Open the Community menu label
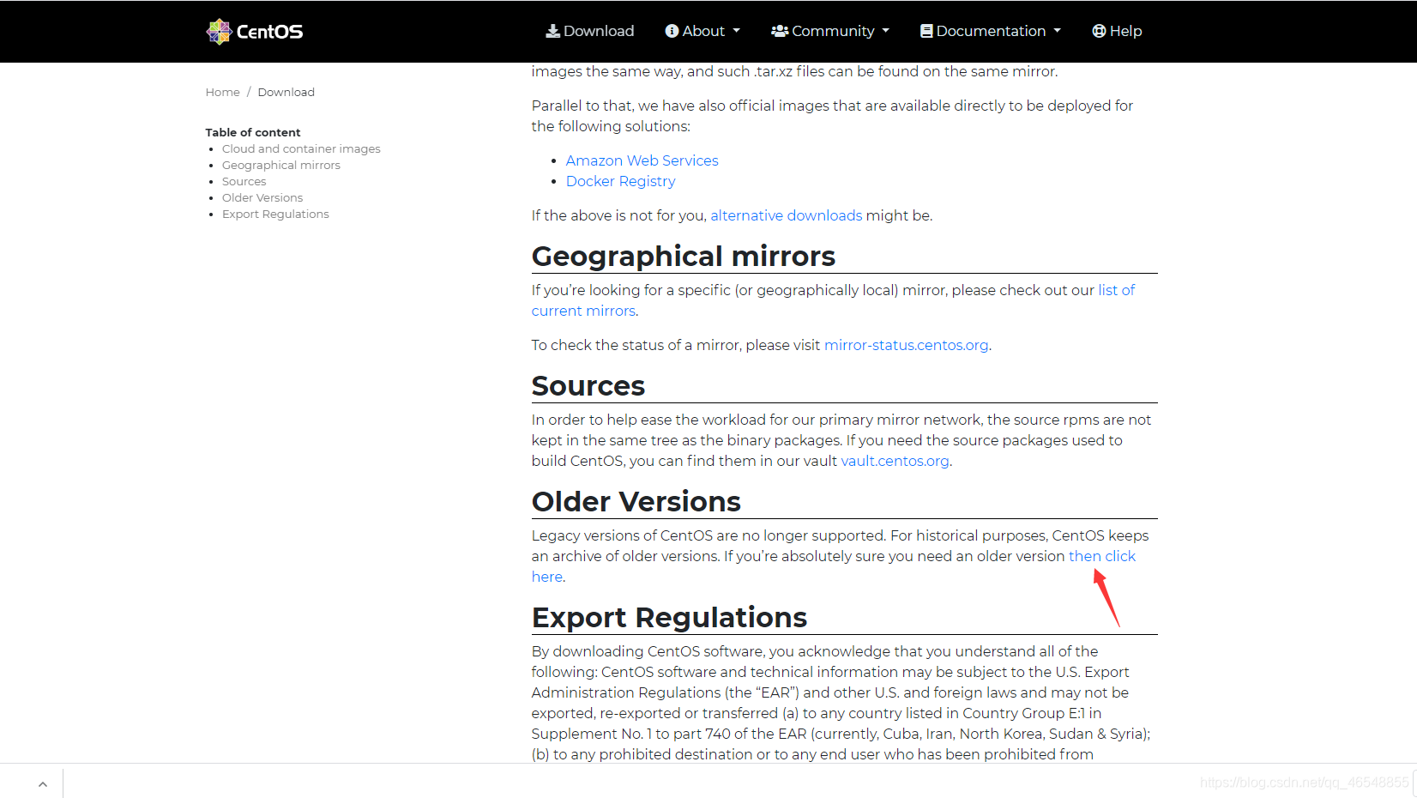Screen dimensions: 1417x798 point(833,31)
